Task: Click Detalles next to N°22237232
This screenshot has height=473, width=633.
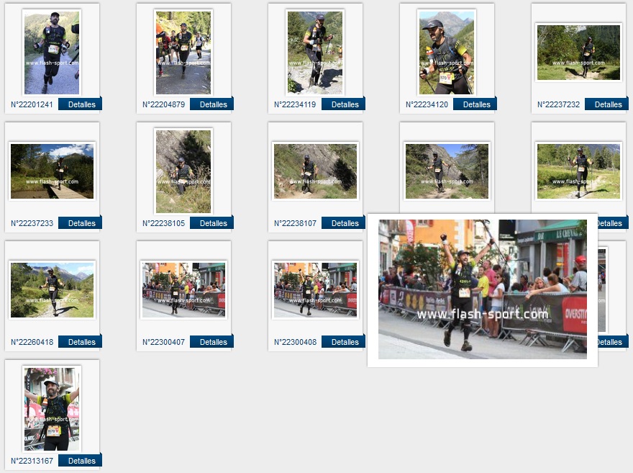Action: coord(608,104)
